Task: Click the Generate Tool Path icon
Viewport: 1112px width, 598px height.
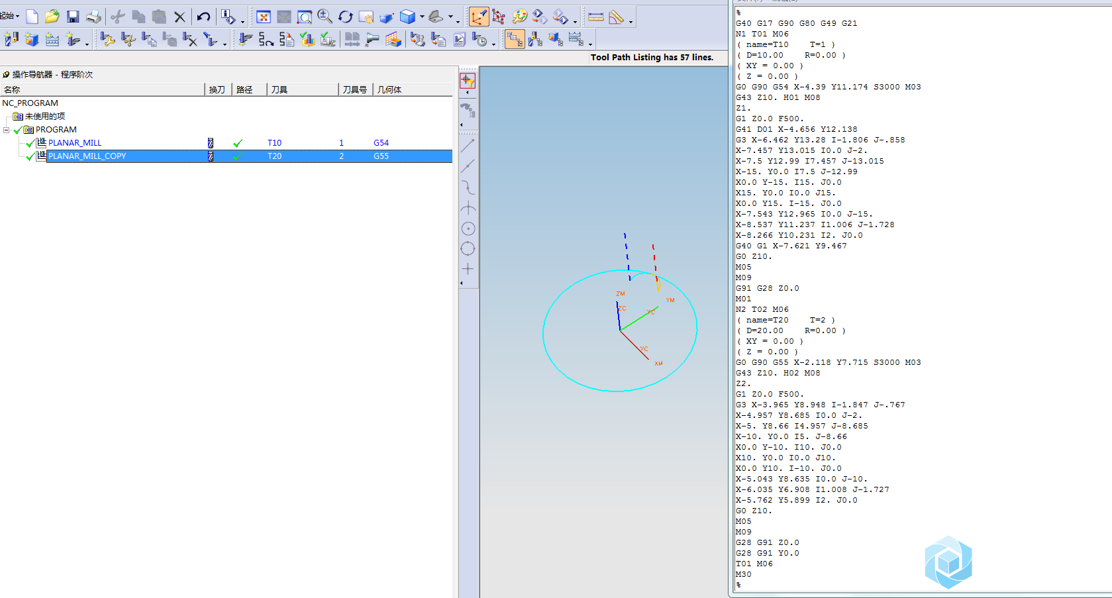Action: [246, 40]
